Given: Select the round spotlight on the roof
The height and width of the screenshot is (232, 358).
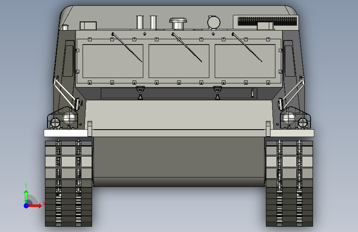Looking at the screenshot, I should tap(214, 23).
